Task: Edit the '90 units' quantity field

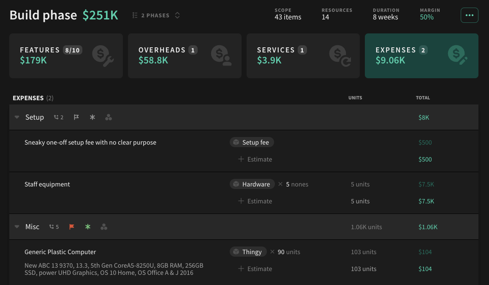Action: 289,252
